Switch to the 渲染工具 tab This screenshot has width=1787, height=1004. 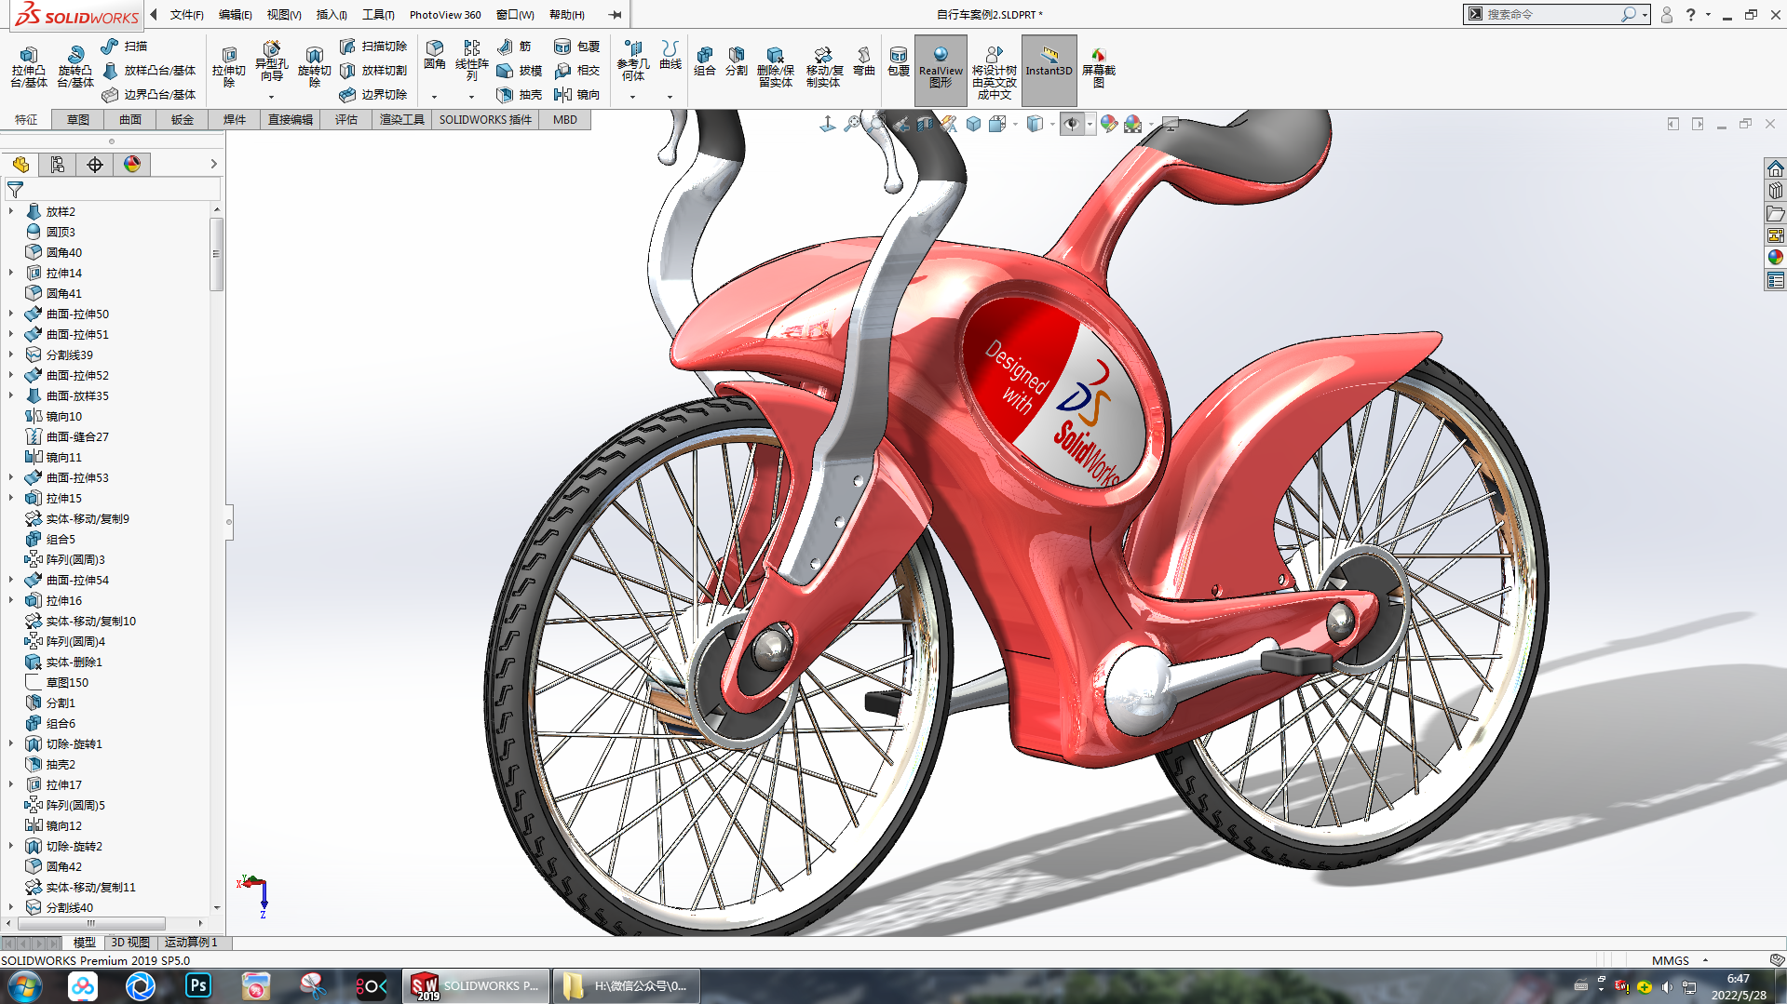pos(401,120)
